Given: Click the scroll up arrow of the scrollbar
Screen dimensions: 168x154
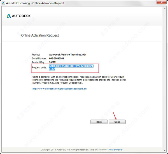Looking at the screenshot, I should click(x=165, y=8).
